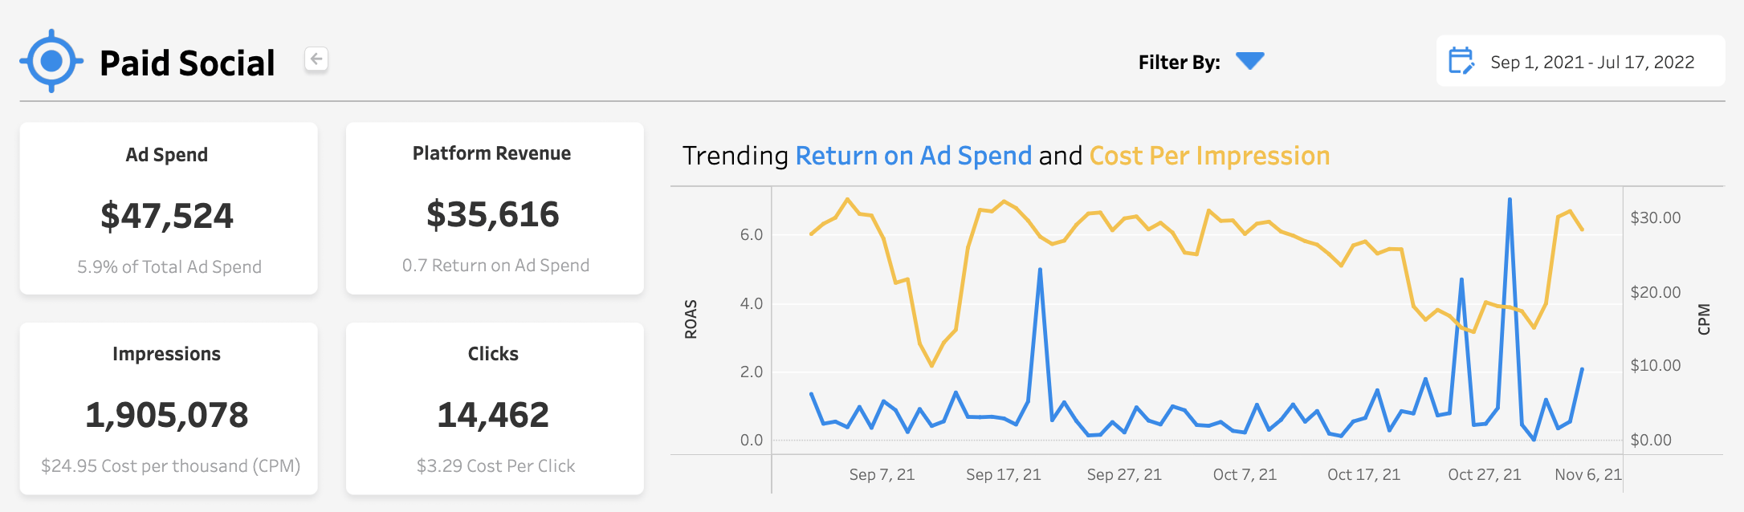Open date options via Sep 1, 2021 label
The height and width of the screenshot is (512, 1744).
coord(1538,60)
